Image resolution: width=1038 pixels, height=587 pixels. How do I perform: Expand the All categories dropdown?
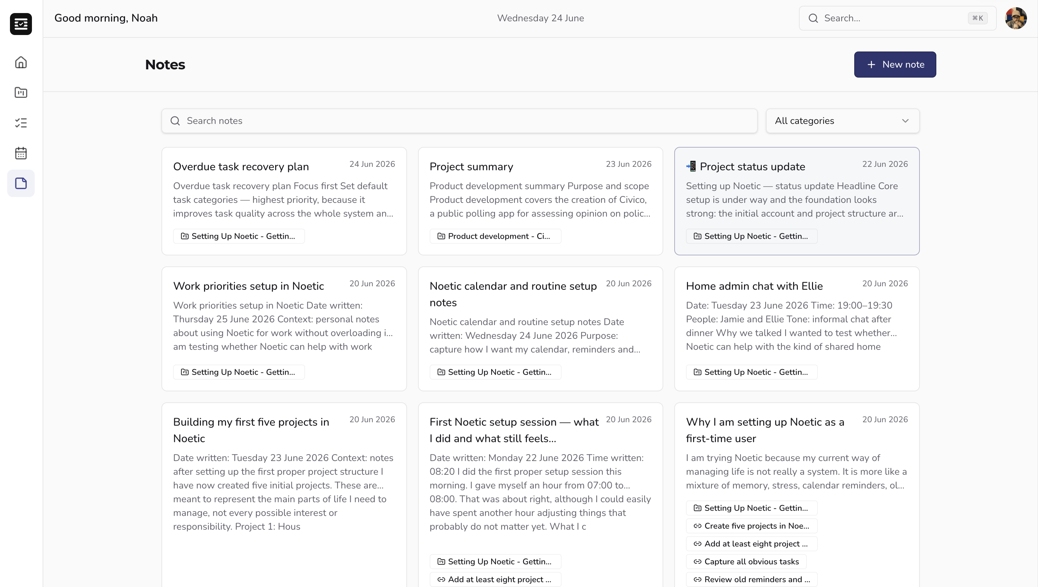click(x=843, y=121)
